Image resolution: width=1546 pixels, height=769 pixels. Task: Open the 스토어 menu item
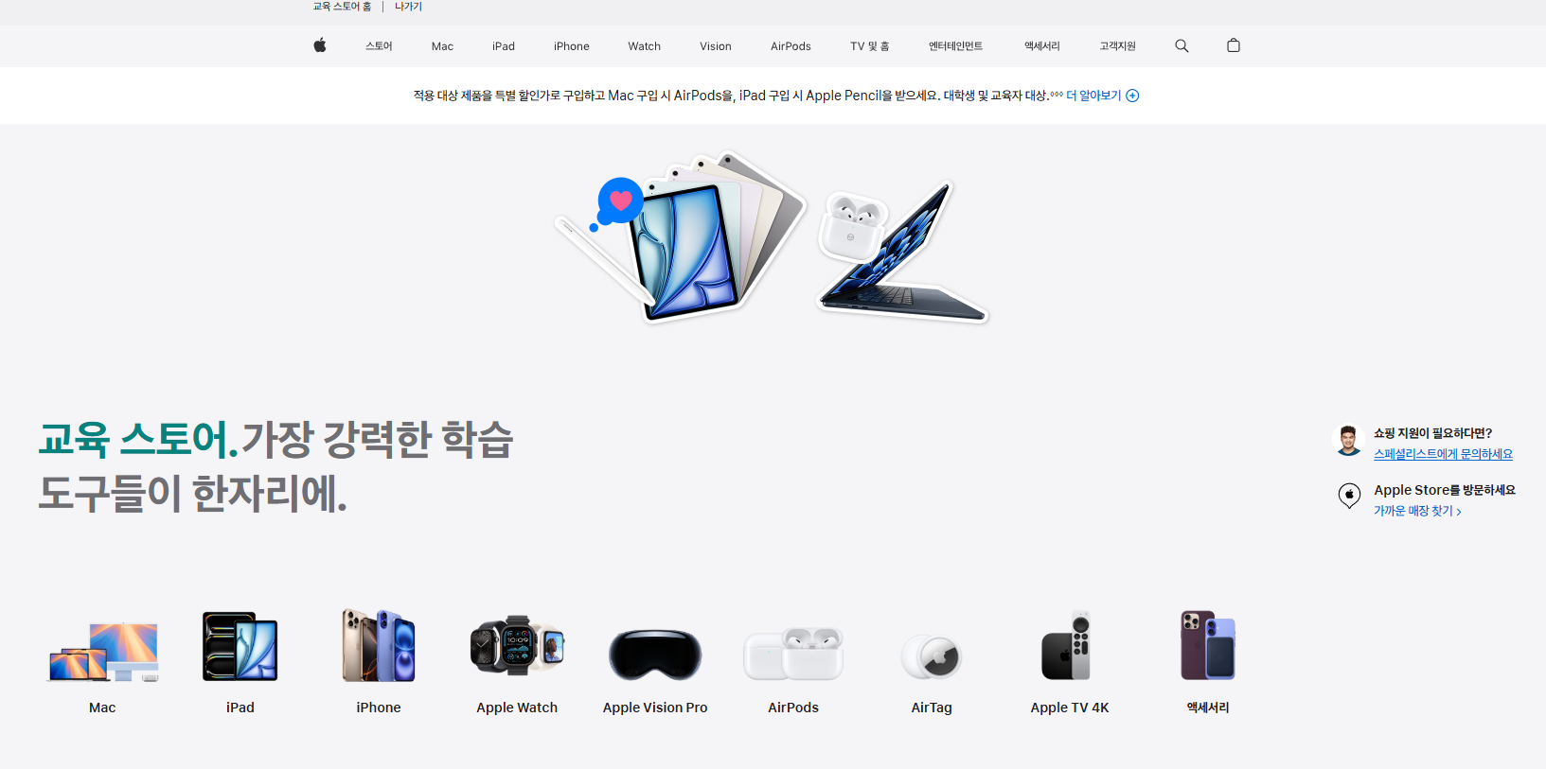point(379,46)
